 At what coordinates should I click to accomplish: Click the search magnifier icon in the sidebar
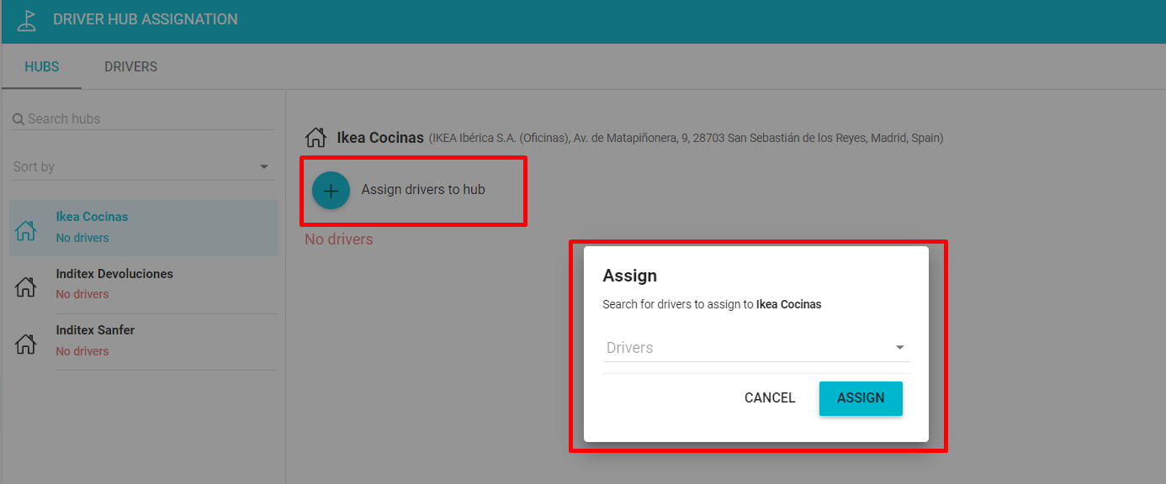pos(19,118)
